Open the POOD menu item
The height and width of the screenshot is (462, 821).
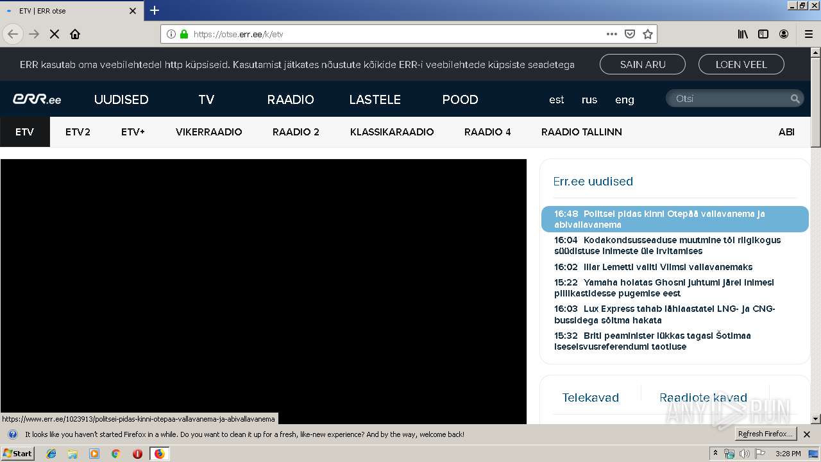click(x=460, y=99)
